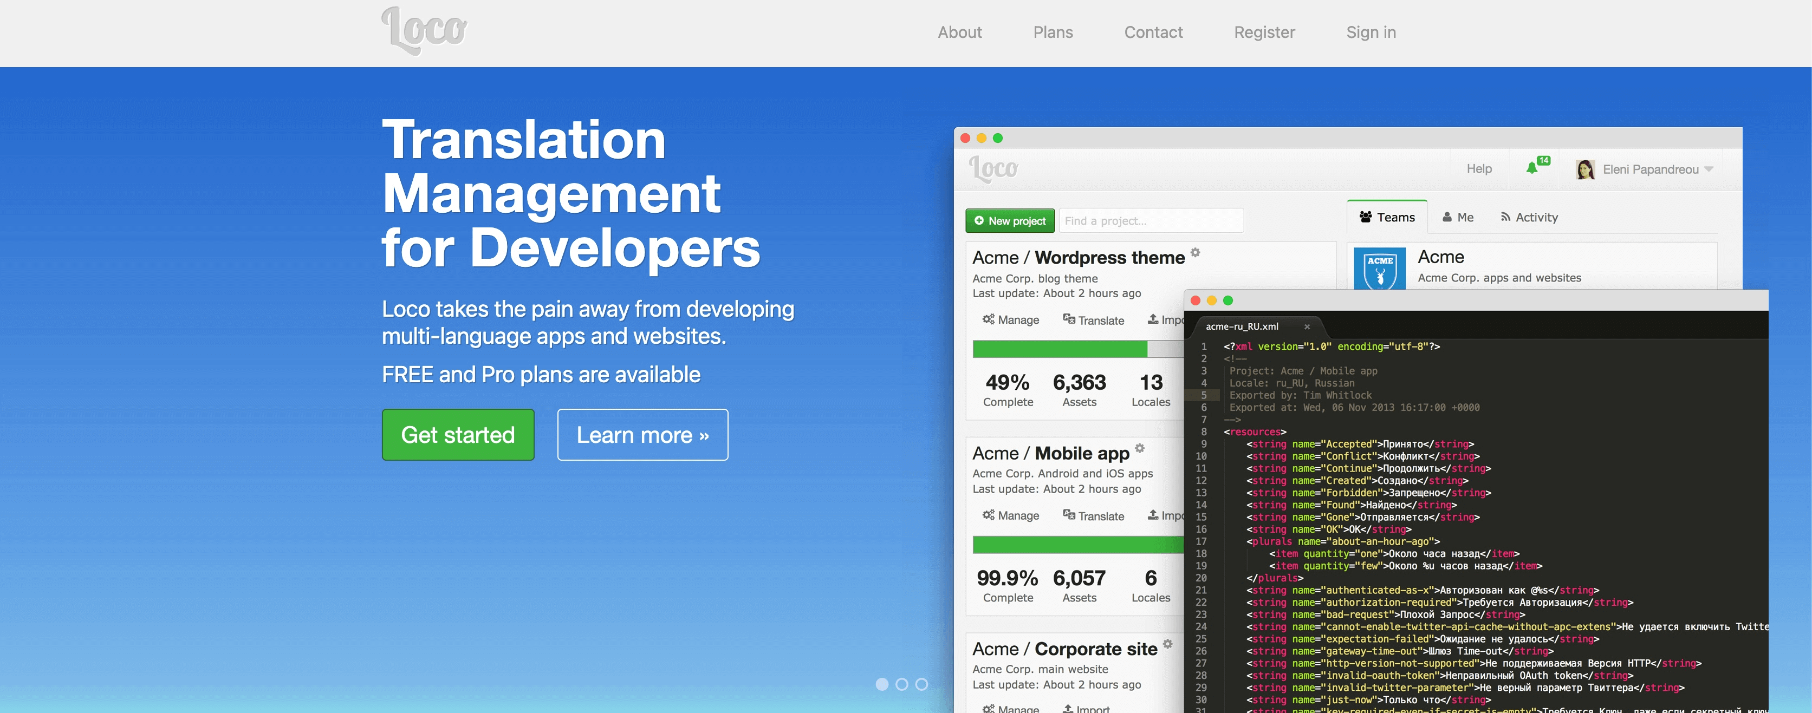Image resolution: width=1812 pixels, height=713 pixels.
Task: Click the Loco logo in the top navigation
Action: point(424,30)
